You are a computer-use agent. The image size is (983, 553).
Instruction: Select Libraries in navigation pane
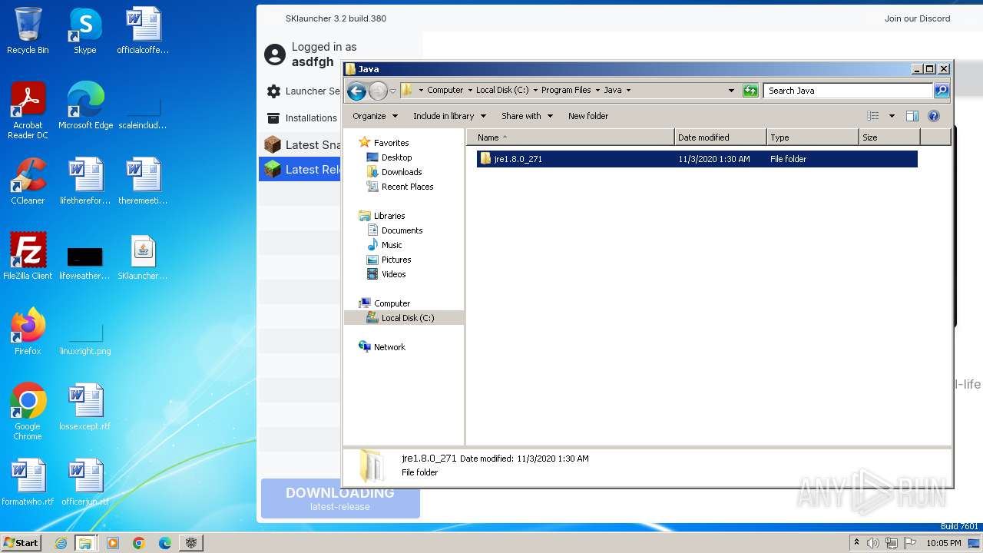pyautogui.click(x=389, y=216)
